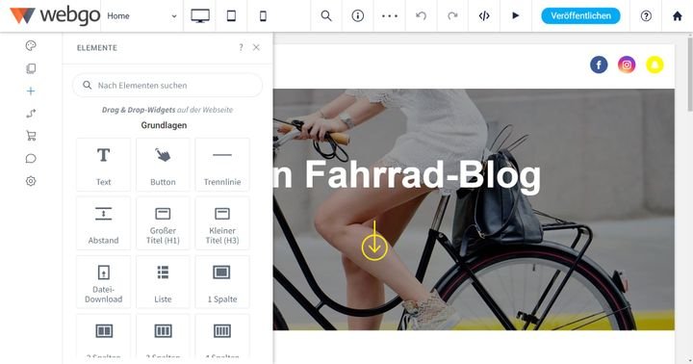Go to the dashboard home icon
The width and height of the screenshot is (693, 364).
coord(677,16)
